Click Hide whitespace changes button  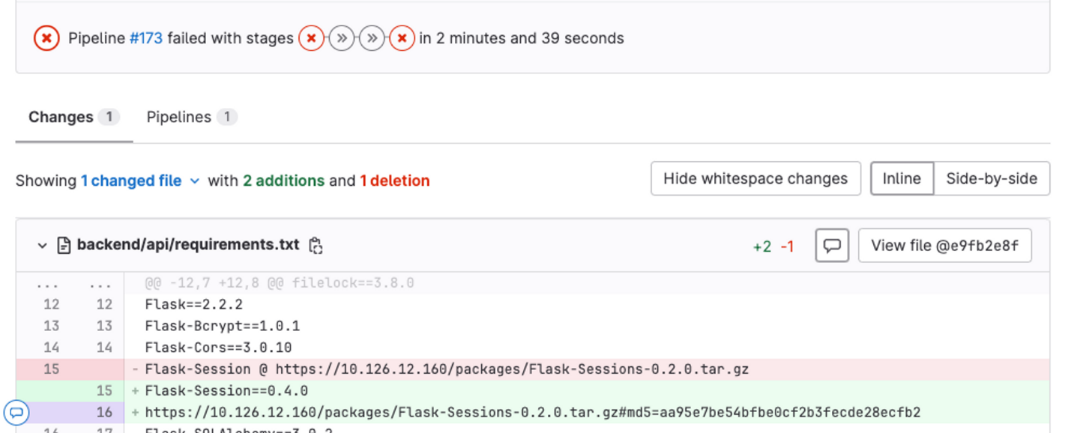(x=755, y=179)
